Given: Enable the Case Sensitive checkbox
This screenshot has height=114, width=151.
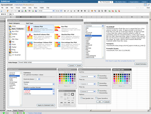Looking at the screenshot, I should point(97,98).
